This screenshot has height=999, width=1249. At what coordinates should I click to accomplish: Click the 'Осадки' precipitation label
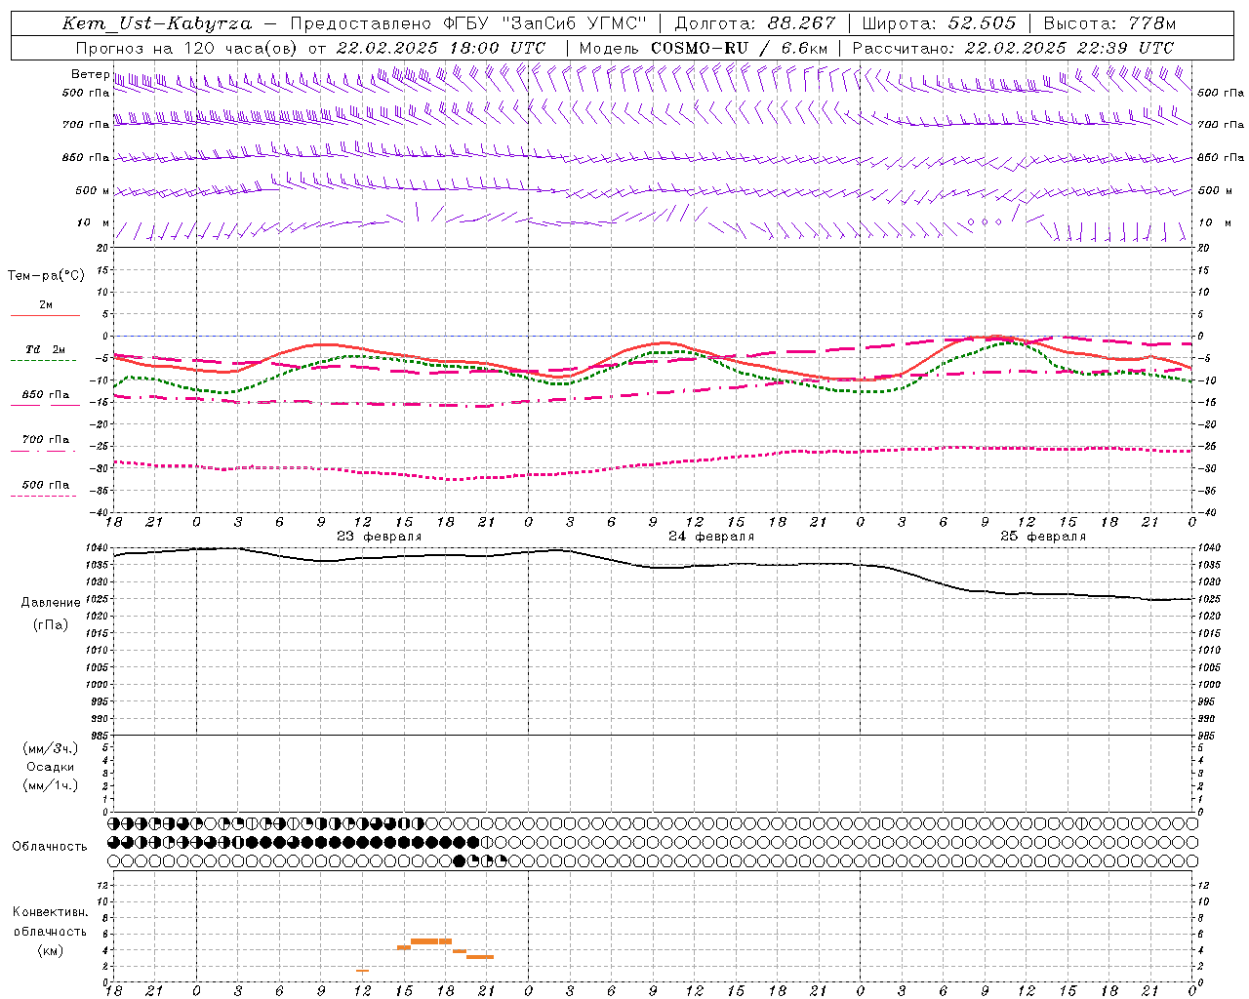51,767
